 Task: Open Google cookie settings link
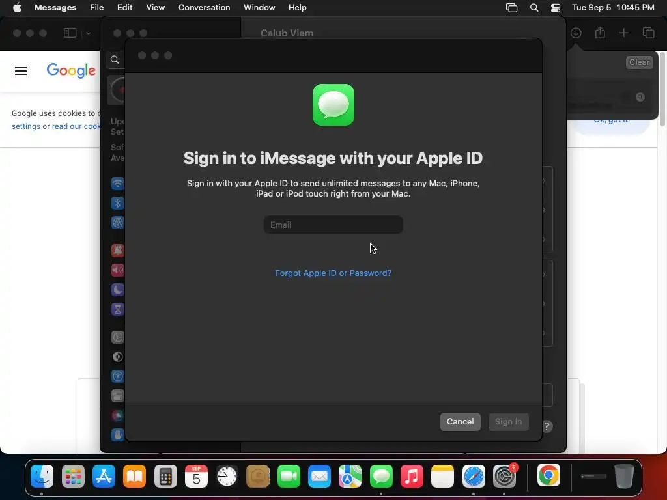(26, 126)
